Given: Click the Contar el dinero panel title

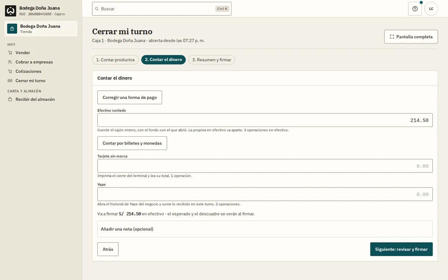Looking at the screenshot, I should click(x=115, y=78).
